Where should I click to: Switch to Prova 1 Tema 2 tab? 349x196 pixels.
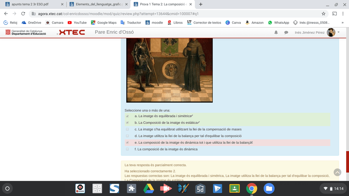coord(163,4)
